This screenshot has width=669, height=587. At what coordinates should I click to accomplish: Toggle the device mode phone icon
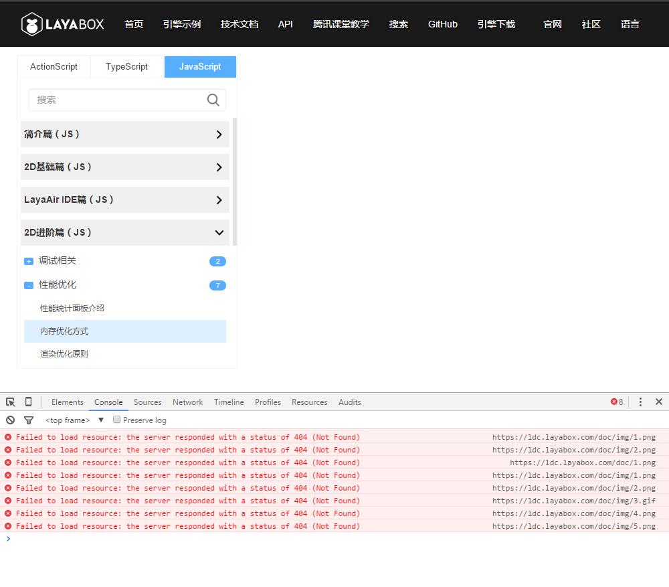(28, 402)
